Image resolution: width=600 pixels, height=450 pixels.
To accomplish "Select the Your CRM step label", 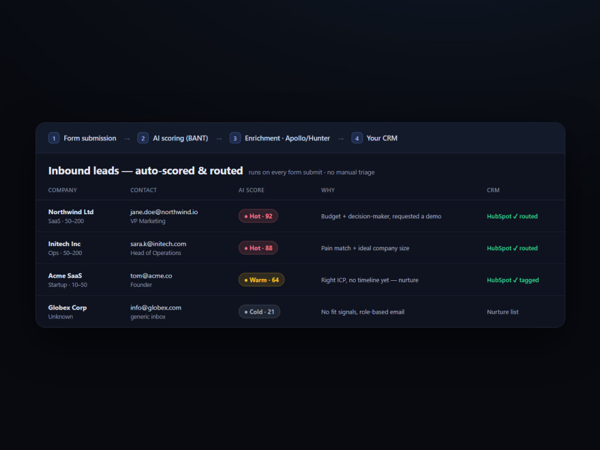I will [x=382, y=138].
